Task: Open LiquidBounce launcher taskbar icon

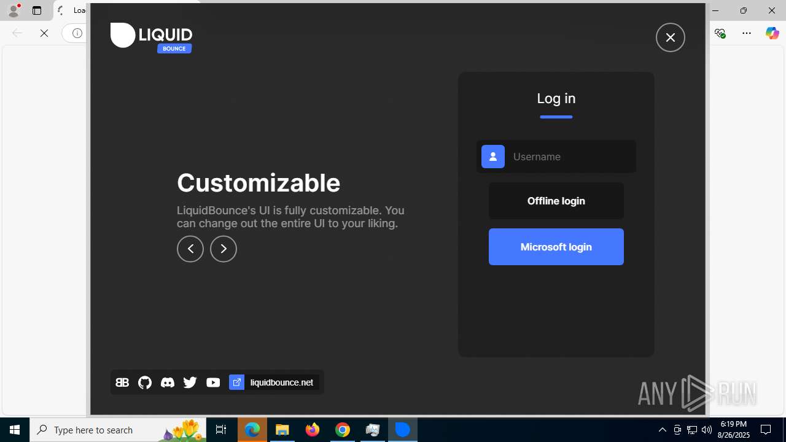Action: [403, 430]
